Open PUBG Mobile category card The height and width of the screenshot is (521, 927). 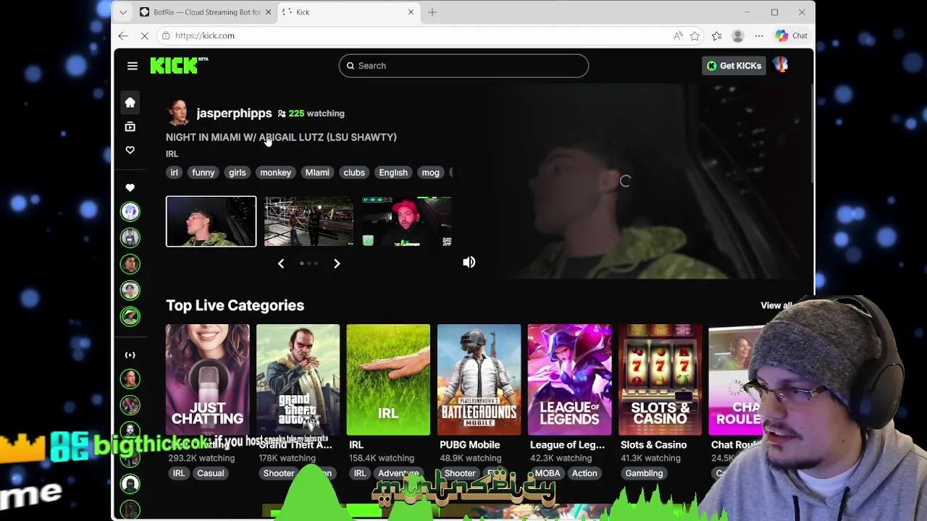click(479, 380)
